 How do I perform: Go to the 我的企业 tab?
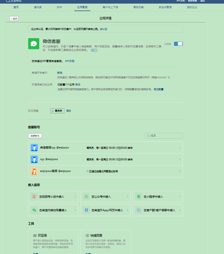pos(192,7)
